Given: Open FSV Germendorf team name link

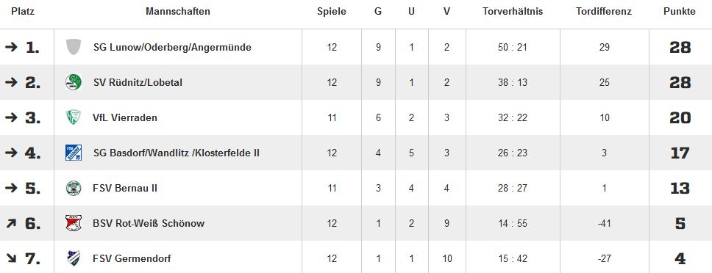Looking at the screenshot, I should click(x=132, y=259).
